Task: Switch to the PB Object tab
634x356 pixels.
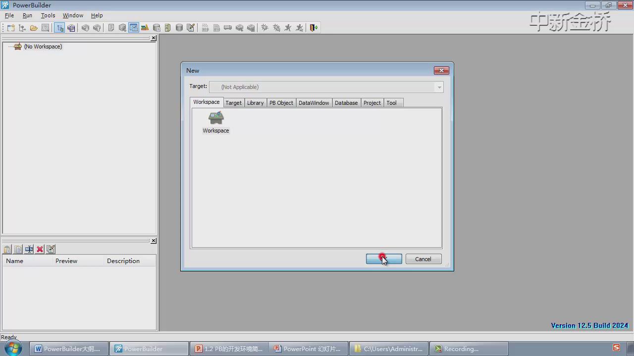Action: 281,103
